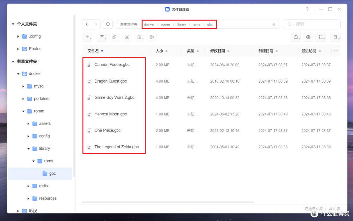The image size is (353, 221).
Task: Click gbc in breadcrumb path
Action: point(210,24)
